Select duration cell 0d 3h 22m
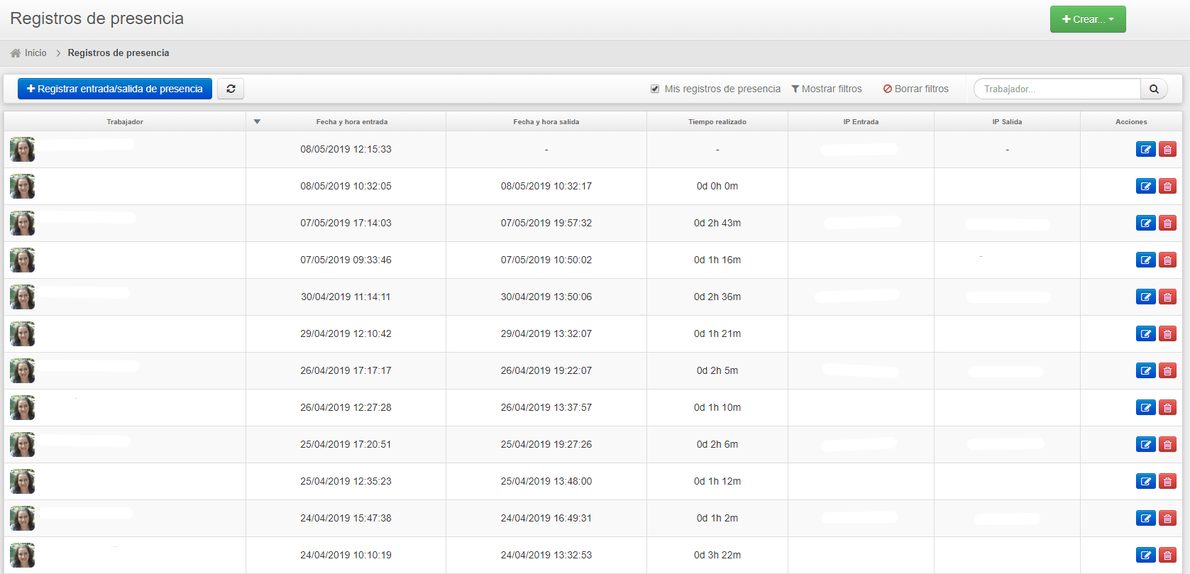The width and height of the screenshot is (1190, 574). tap(717, 555)
